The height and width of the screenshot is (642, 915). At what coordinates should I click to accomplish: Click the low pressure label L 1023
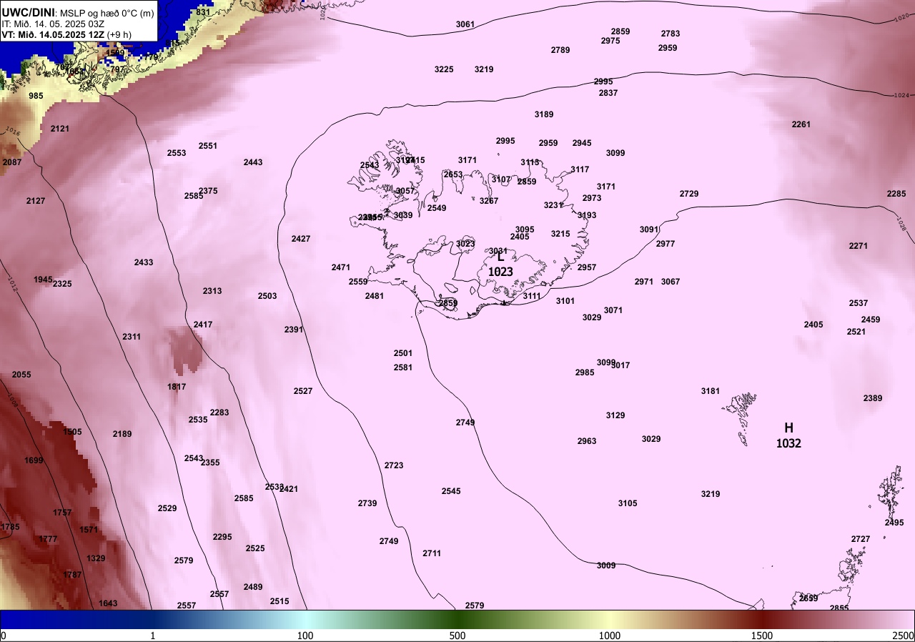[500, 264]
